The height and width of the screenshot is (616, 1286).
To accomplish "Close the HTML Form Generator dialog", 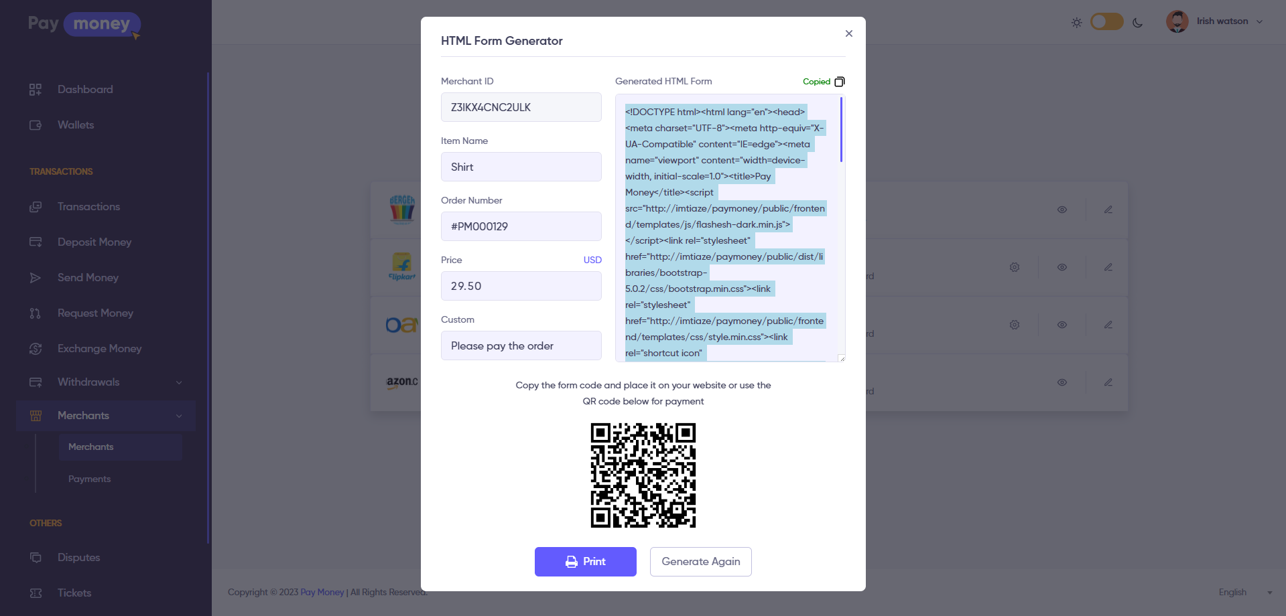I will (x=848, y=33).
